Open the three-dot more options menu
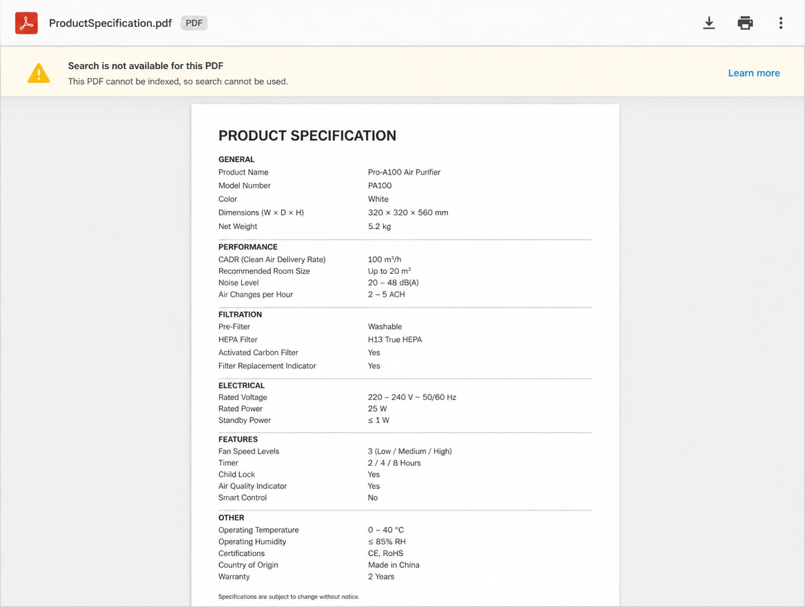805x607 pixels. coord(780,23)
